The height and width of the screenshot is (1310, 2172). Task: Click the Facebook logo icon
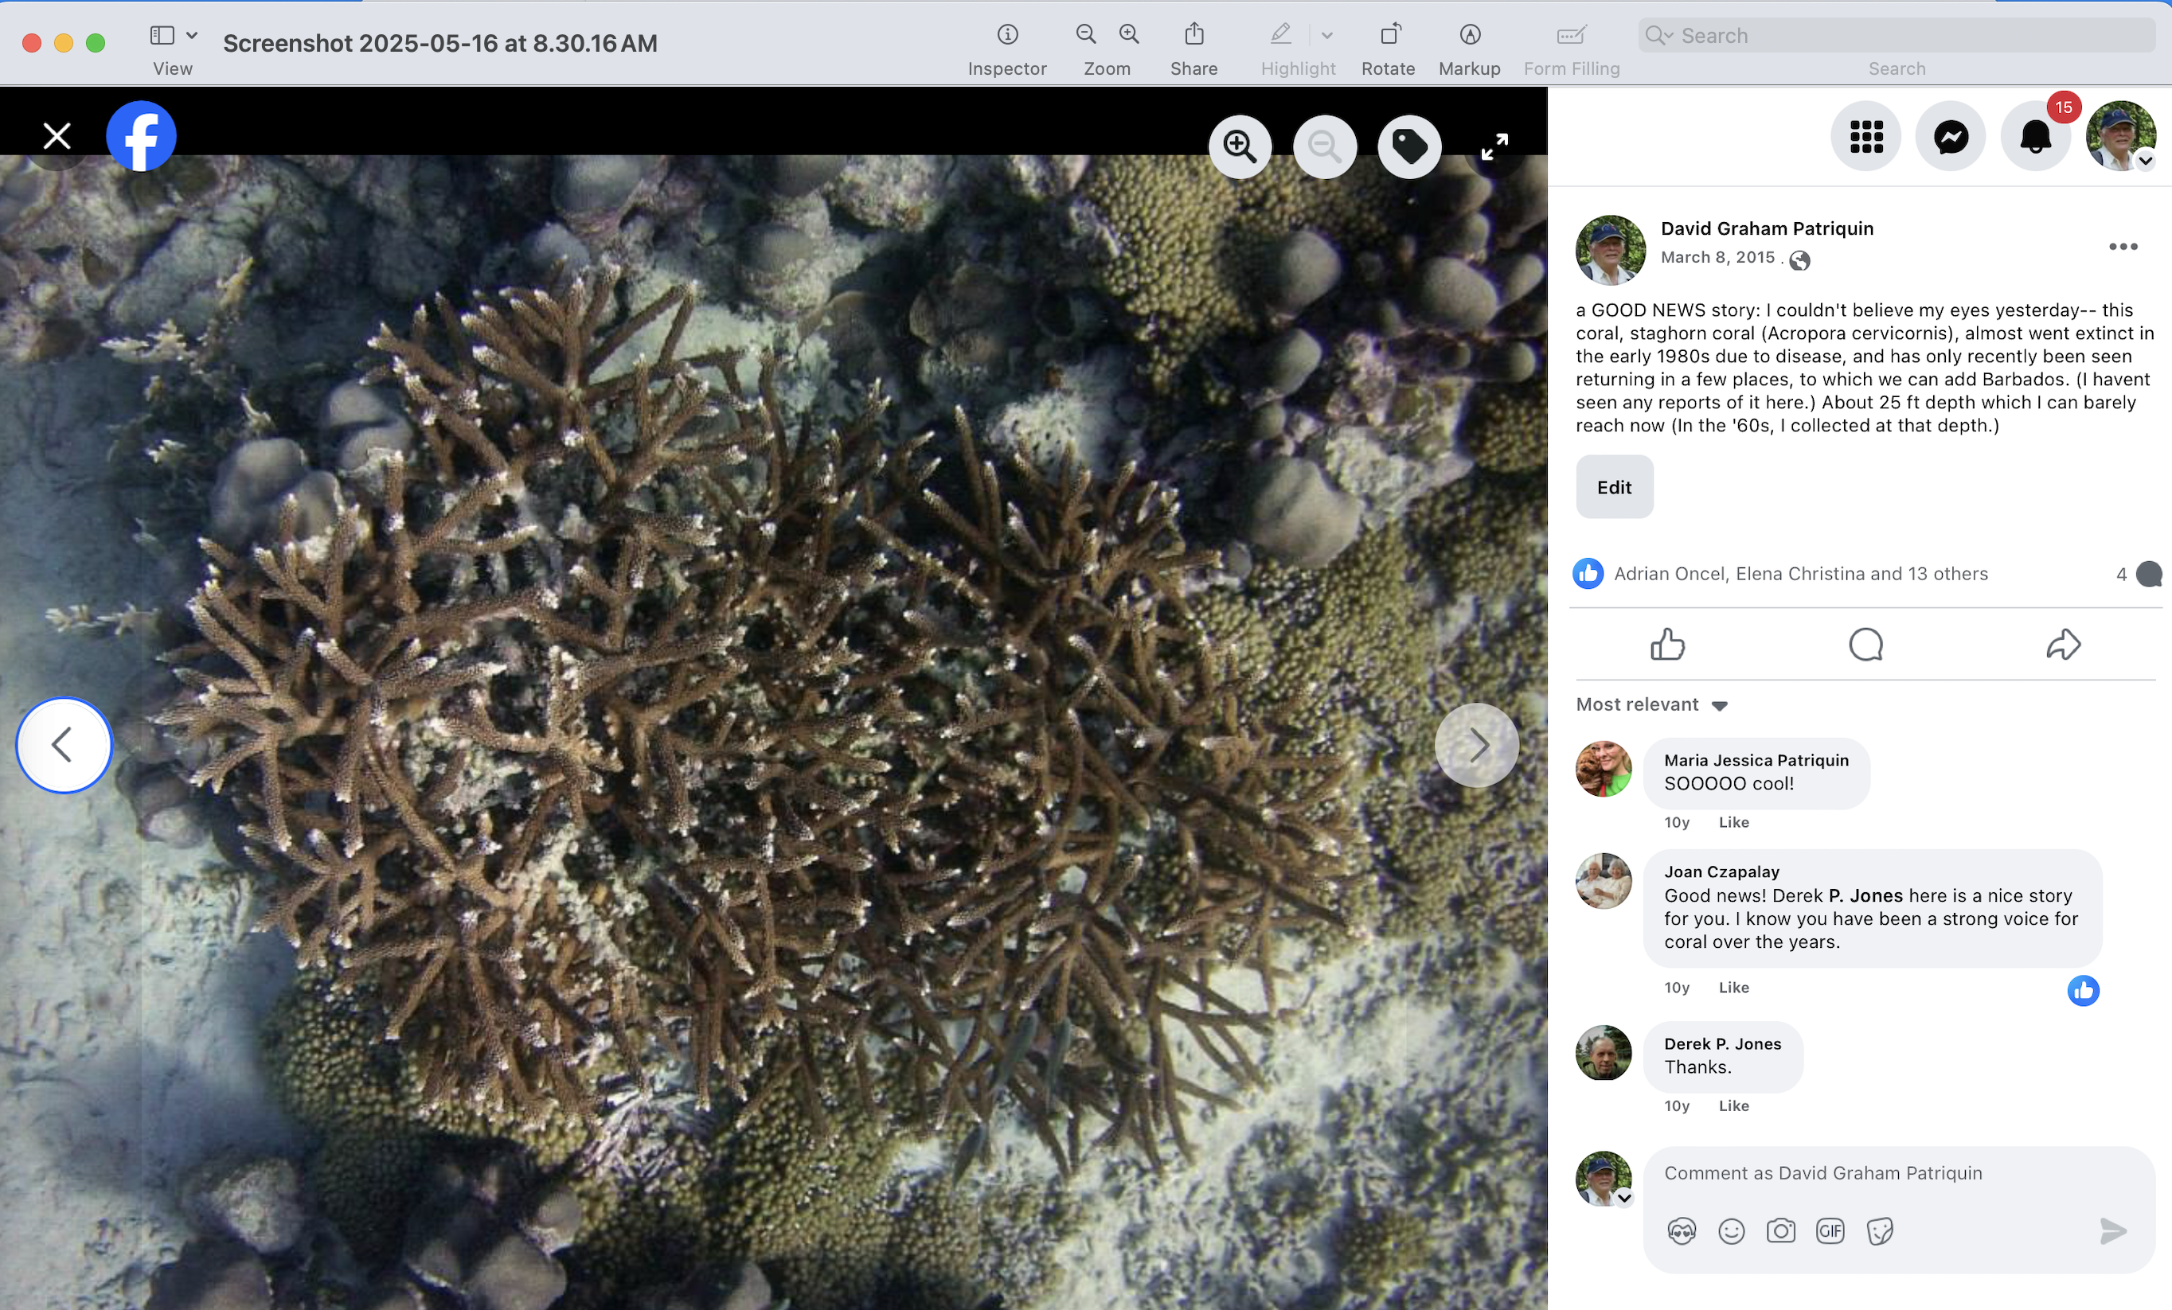[x=141, y=135]
